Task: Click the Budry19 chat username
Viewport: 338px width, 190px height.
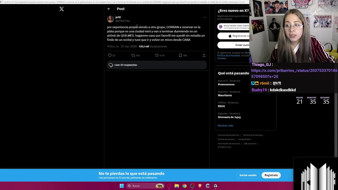Action: (x=259, y=90)
